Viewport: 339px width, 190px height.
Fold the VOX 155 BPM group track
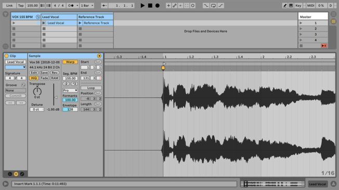[x=38, y=17]
